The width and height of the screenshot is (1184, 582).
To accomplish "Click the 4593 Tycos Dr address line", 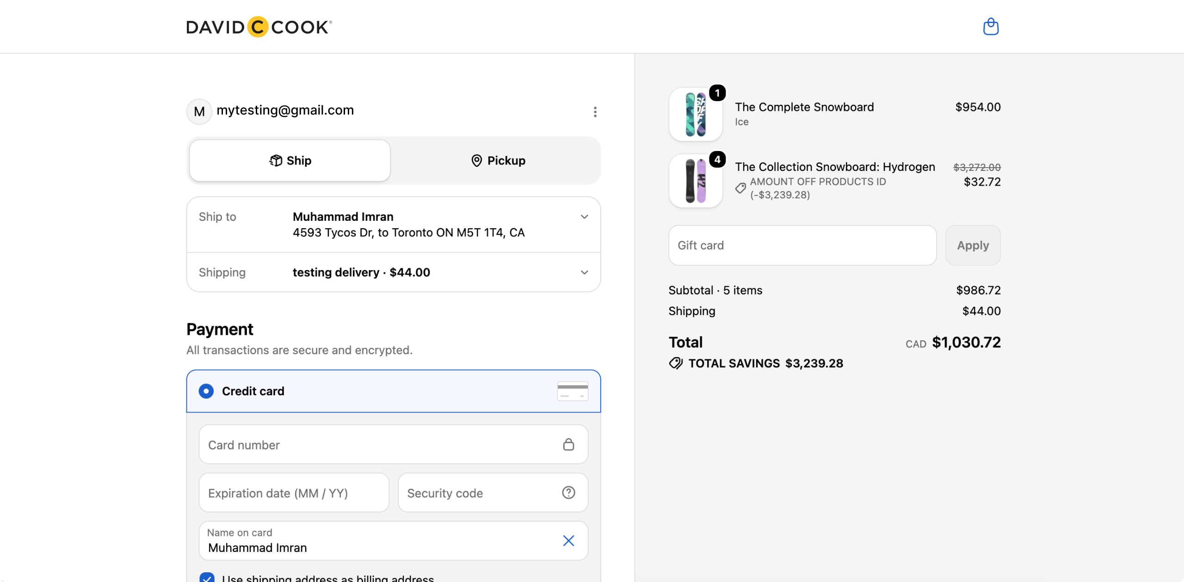I will [x=409, y=232].
